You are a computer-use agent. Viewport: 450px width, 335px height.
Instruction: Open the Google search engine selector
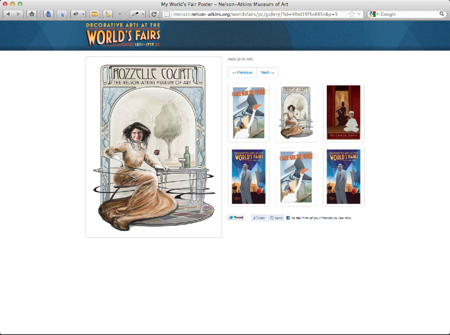(373, 14)
